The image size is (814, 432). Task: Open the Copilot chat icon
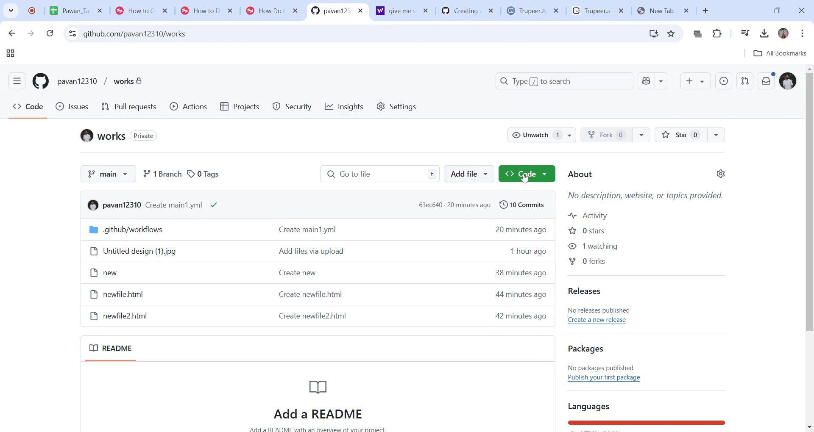[646, 81]
